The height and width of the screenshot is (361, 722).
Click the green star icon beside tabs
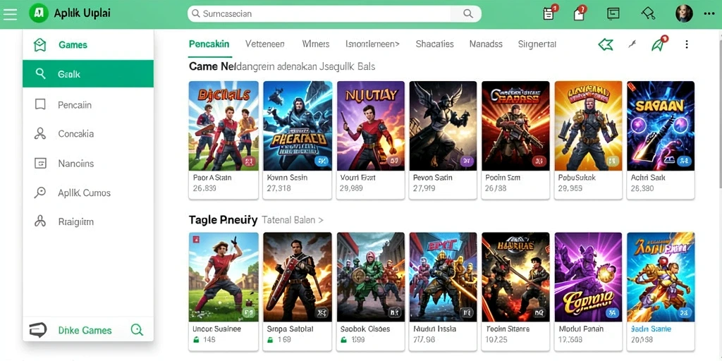tap(606, 44)
